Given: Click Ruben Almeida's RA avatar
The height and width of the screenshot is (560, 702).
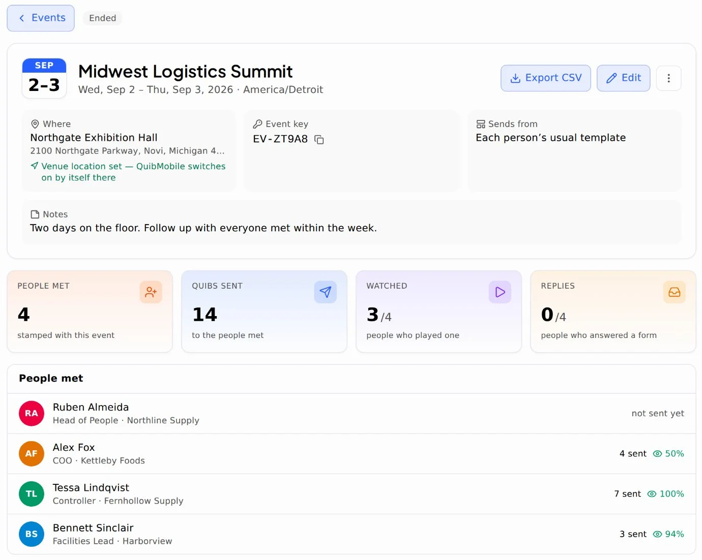Looking at the screenshot, I should pos(32,414).
